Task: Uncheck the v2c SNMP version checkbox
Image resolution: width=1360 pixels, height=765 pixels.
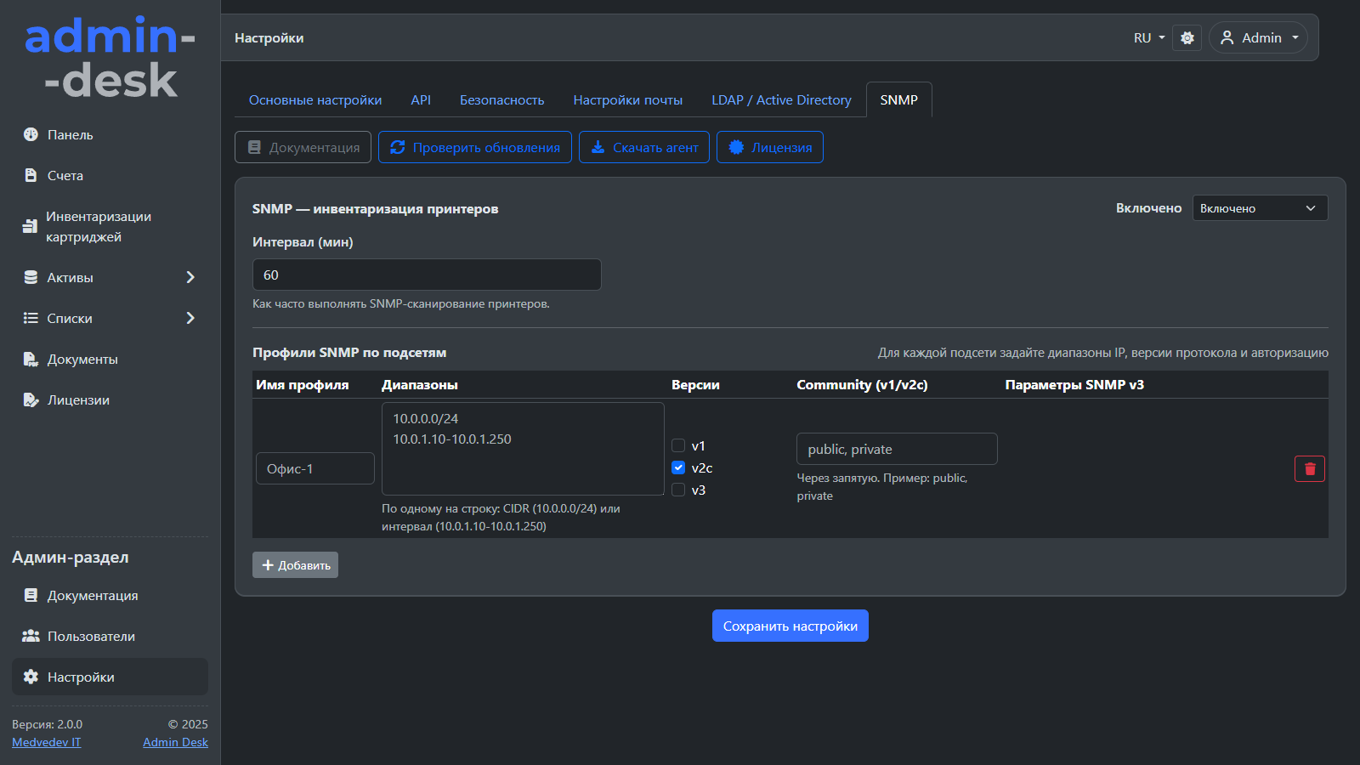Action: pyautogui.click(x=678, y=467)
